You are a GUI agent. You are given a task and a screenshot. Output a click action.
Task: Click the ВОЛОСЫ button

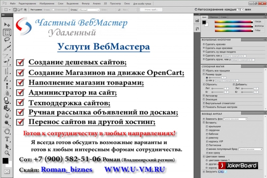[x=259, y=26]
